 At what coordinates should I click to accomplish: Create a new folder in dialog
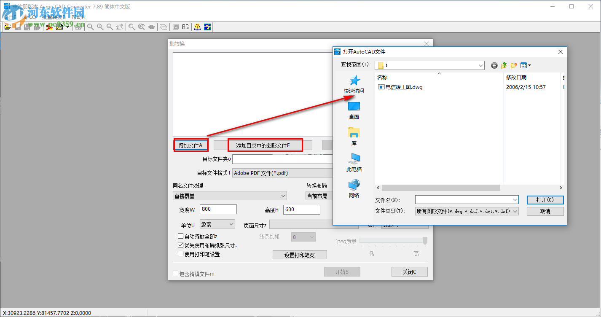pos(514,65)
